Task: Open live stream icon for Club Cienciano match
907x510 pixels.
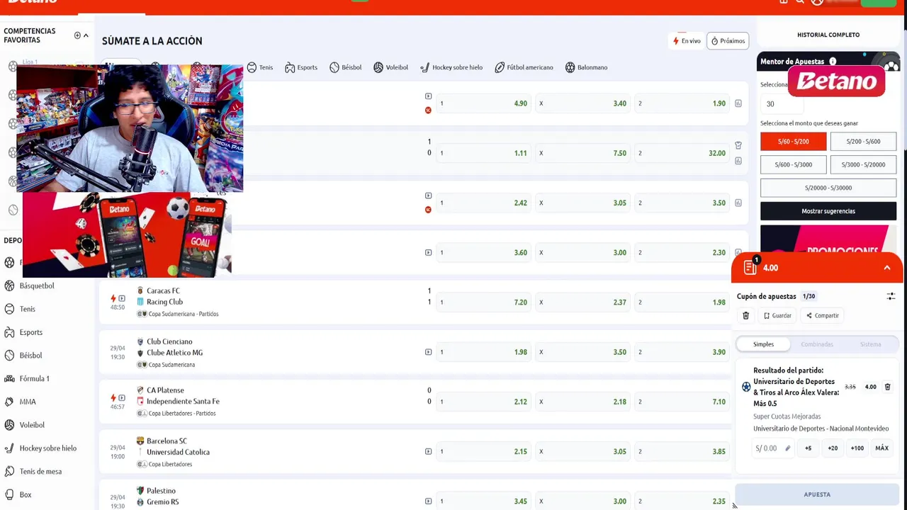Action: [x=428, y=352]
